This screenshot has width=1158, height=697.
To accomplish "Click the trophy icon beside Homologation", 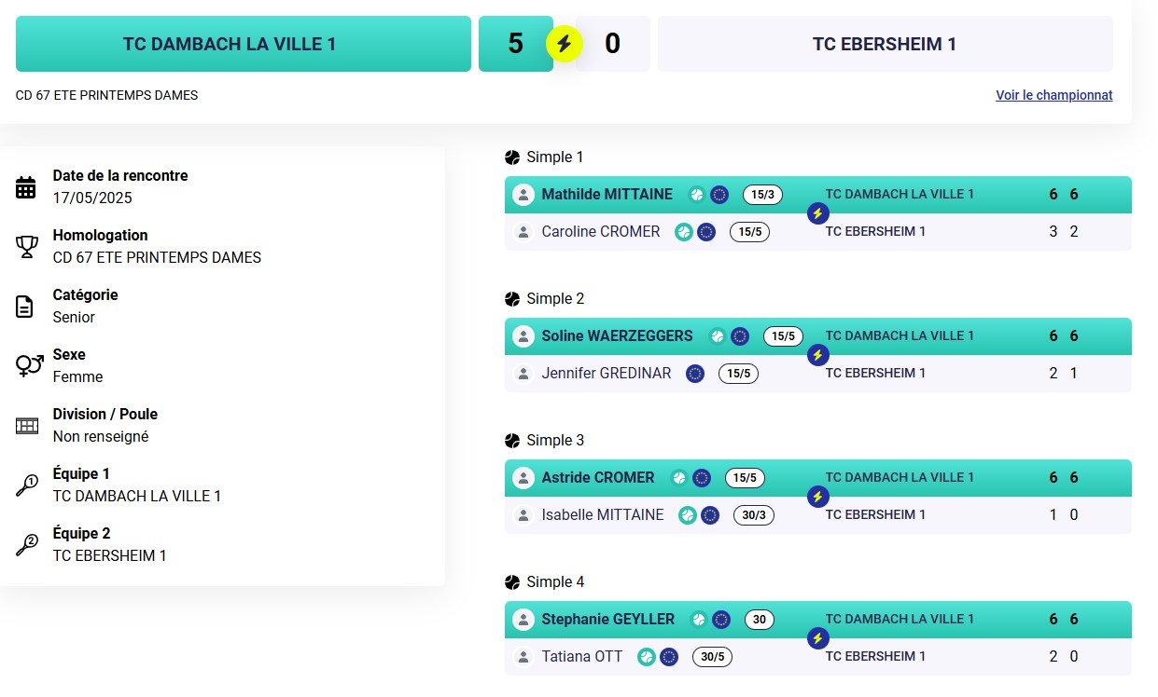I will pos(26,247).
